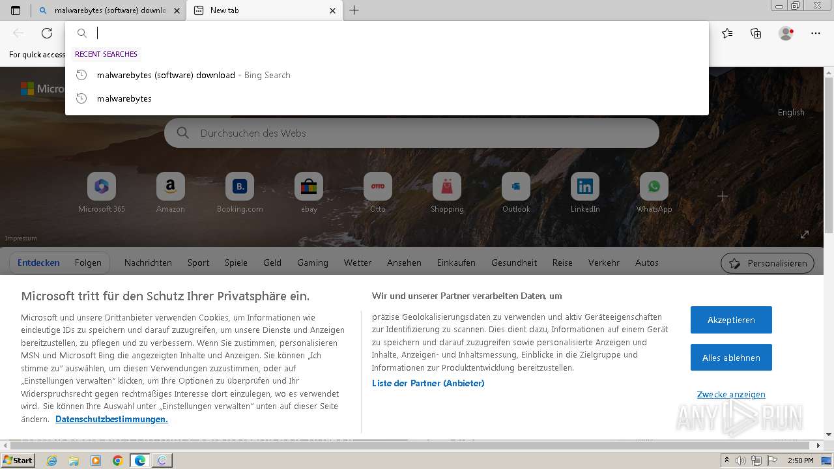Add a new quick link shortcut
Viewport: 834px width, 469px height.
point(723,196)
